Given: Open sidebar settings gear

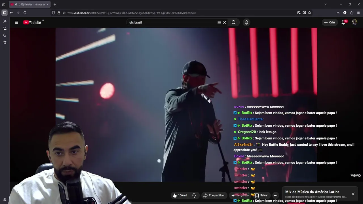Looking at the screenshot, I should click(x=5, y=200).
